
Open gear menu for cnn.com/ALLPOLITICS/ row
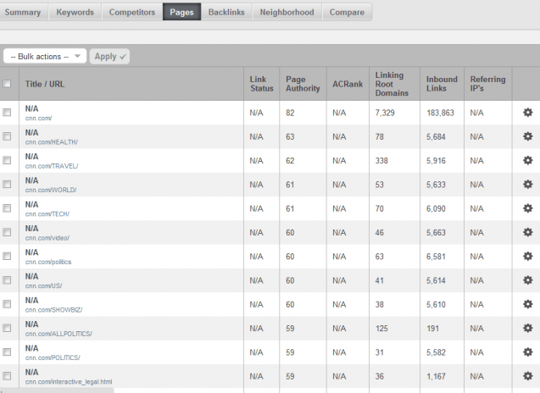(527, 328)
